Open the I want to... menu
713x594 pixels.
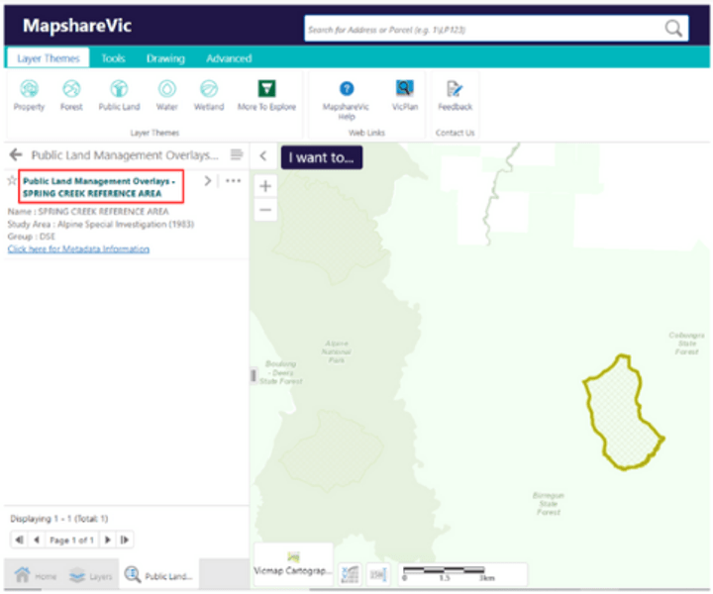coord(320,157)
